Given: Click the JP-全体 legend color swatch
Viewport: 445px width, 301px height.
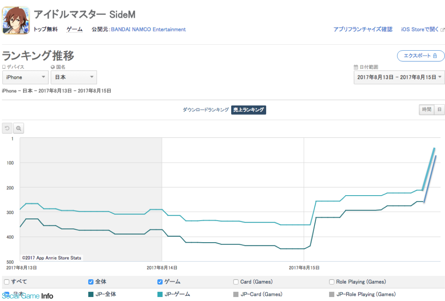Looking at the screenshot, I should [91, 294].
